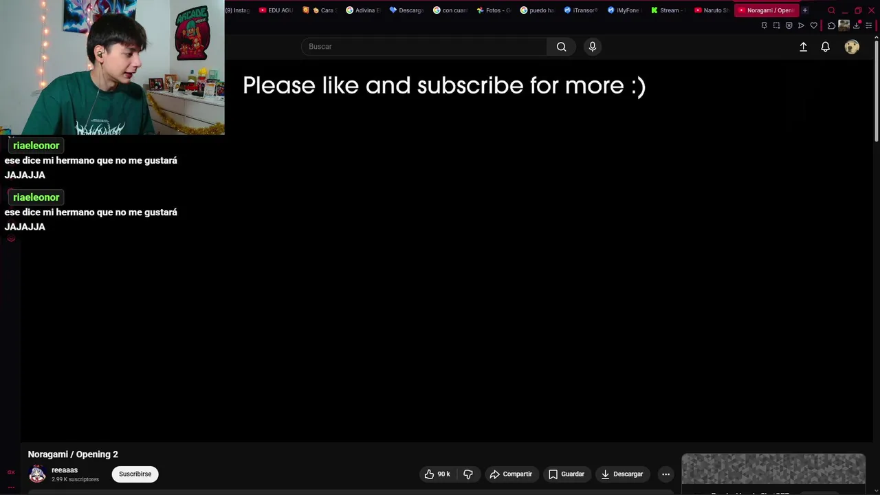Bookmark page with heart icon
880x495 pixels.
(x=813, y=25)
